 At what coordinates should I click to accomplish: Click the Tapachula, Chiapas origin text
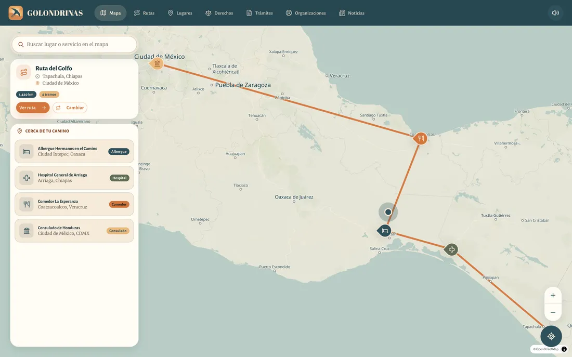(62, 76)
